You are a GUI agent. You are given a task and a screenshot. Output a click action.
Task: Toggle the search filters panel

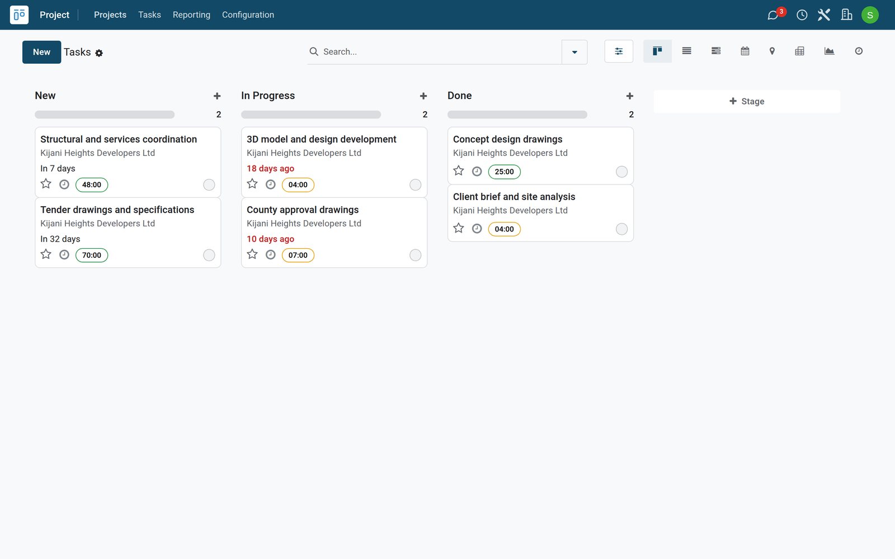(619, 51)
